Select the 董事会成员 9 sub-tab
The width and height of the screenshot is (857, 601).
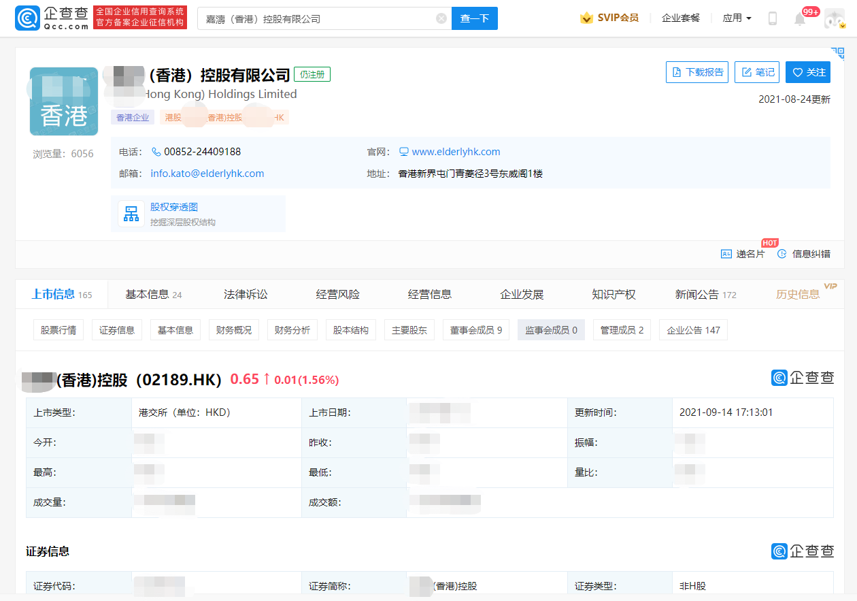[476, 330]
